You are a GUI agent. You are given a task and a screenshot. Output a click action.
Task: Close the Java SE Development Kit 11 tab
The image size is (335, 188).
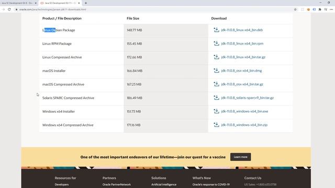pyautogui.click(x=79, y=3)
